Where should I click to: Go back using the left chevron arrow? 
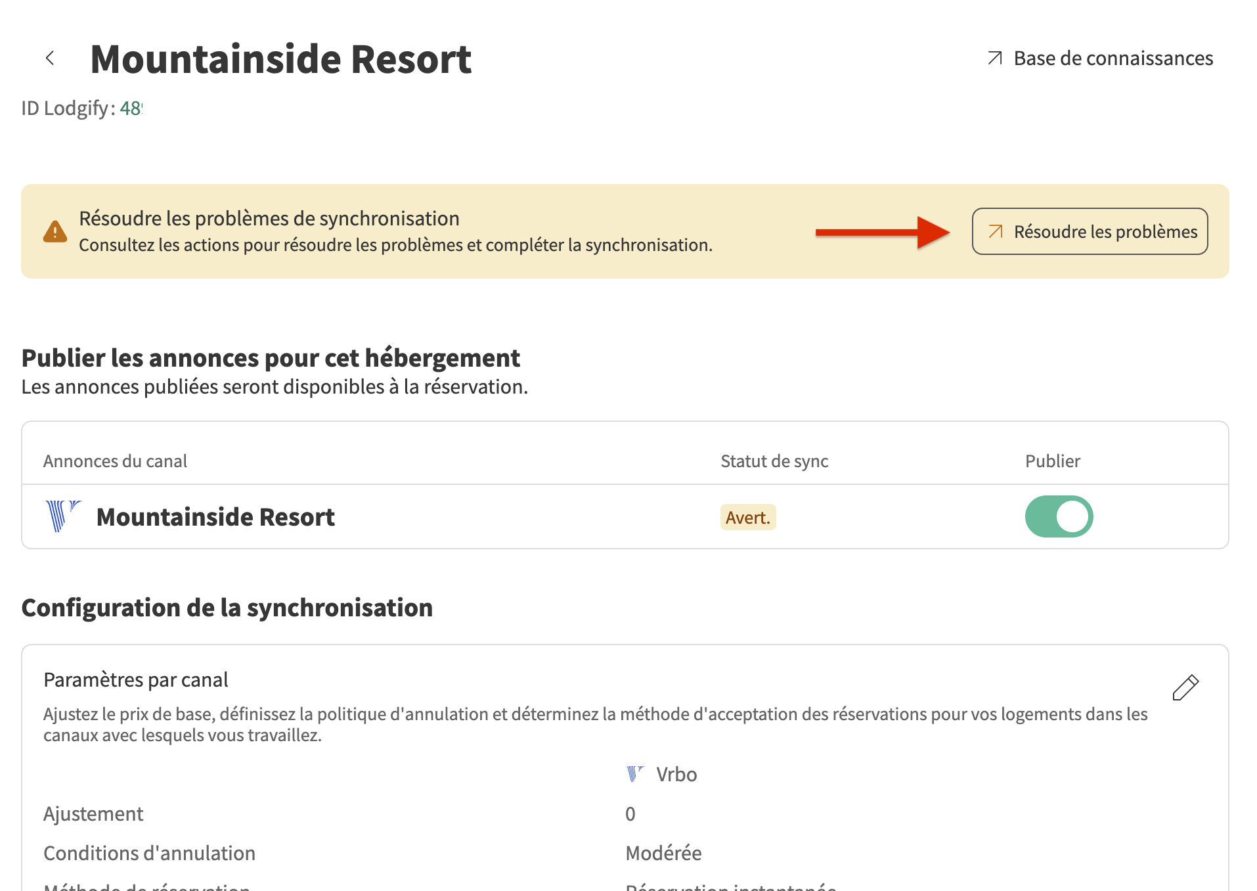point(50,58)
